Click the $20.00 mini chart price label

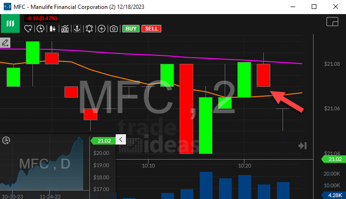101,153
